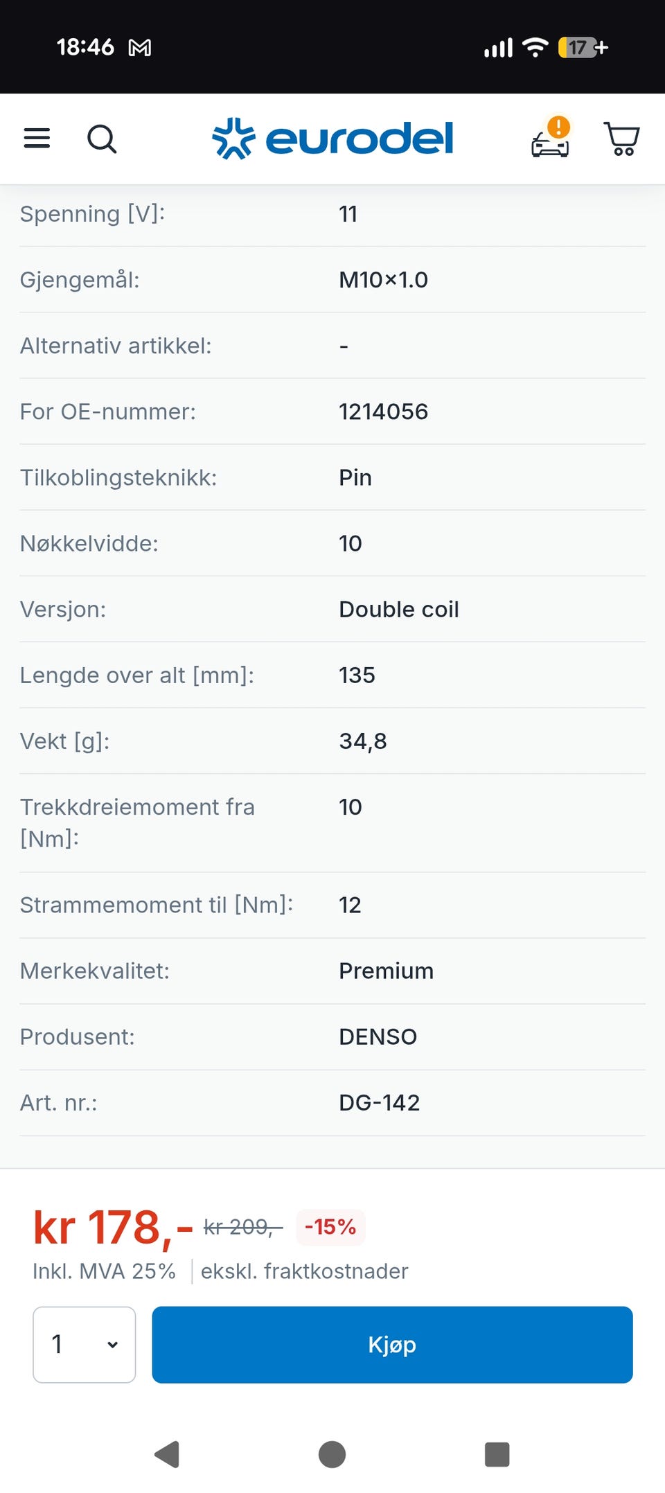Tap the ekskl. fraktkostnader text
665x1493 pixels.
click(304, 1271)
